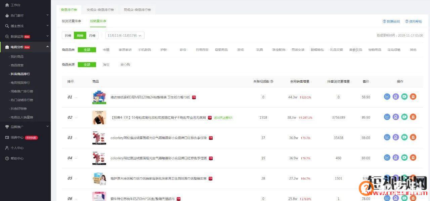Open streamer icon for rank 03 product
Viewport: 430px width, 201px height.
(x=396, y=137)
